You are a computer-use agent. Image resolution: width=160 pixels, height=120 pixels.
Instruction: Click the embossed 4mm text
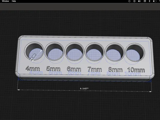33,68
